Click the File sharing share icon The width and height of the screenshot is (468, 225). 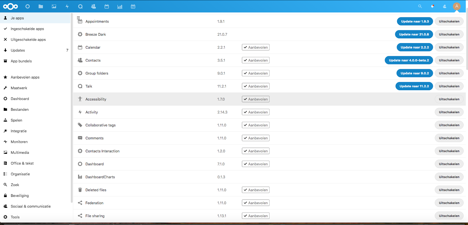[80, 216]
